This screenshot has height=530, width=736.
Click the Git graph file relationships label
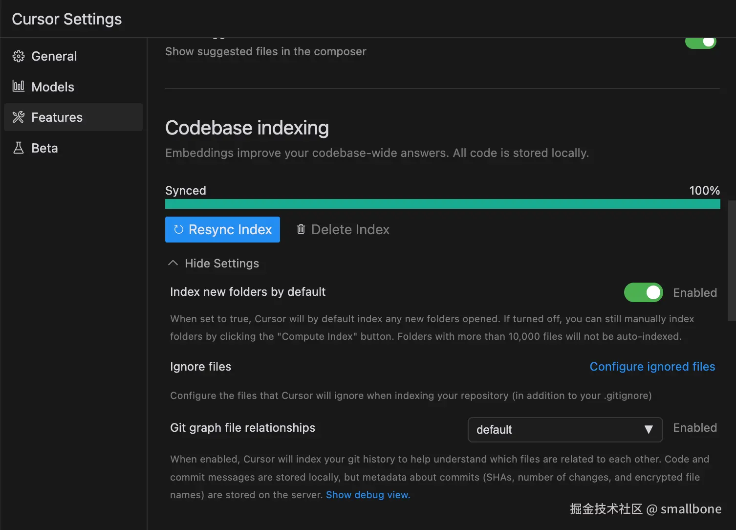[242, 428]
